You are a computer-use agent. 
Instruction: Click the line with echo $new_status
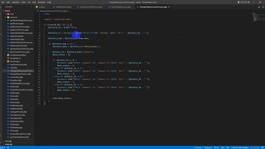(x=62, y=98)
